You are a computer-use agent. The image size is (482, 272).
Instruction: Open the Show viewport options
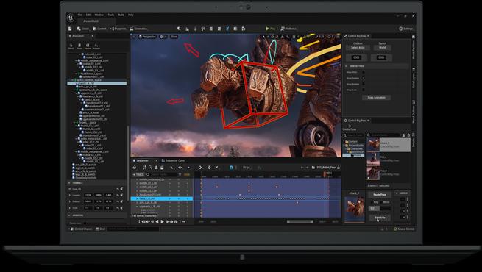174,37
